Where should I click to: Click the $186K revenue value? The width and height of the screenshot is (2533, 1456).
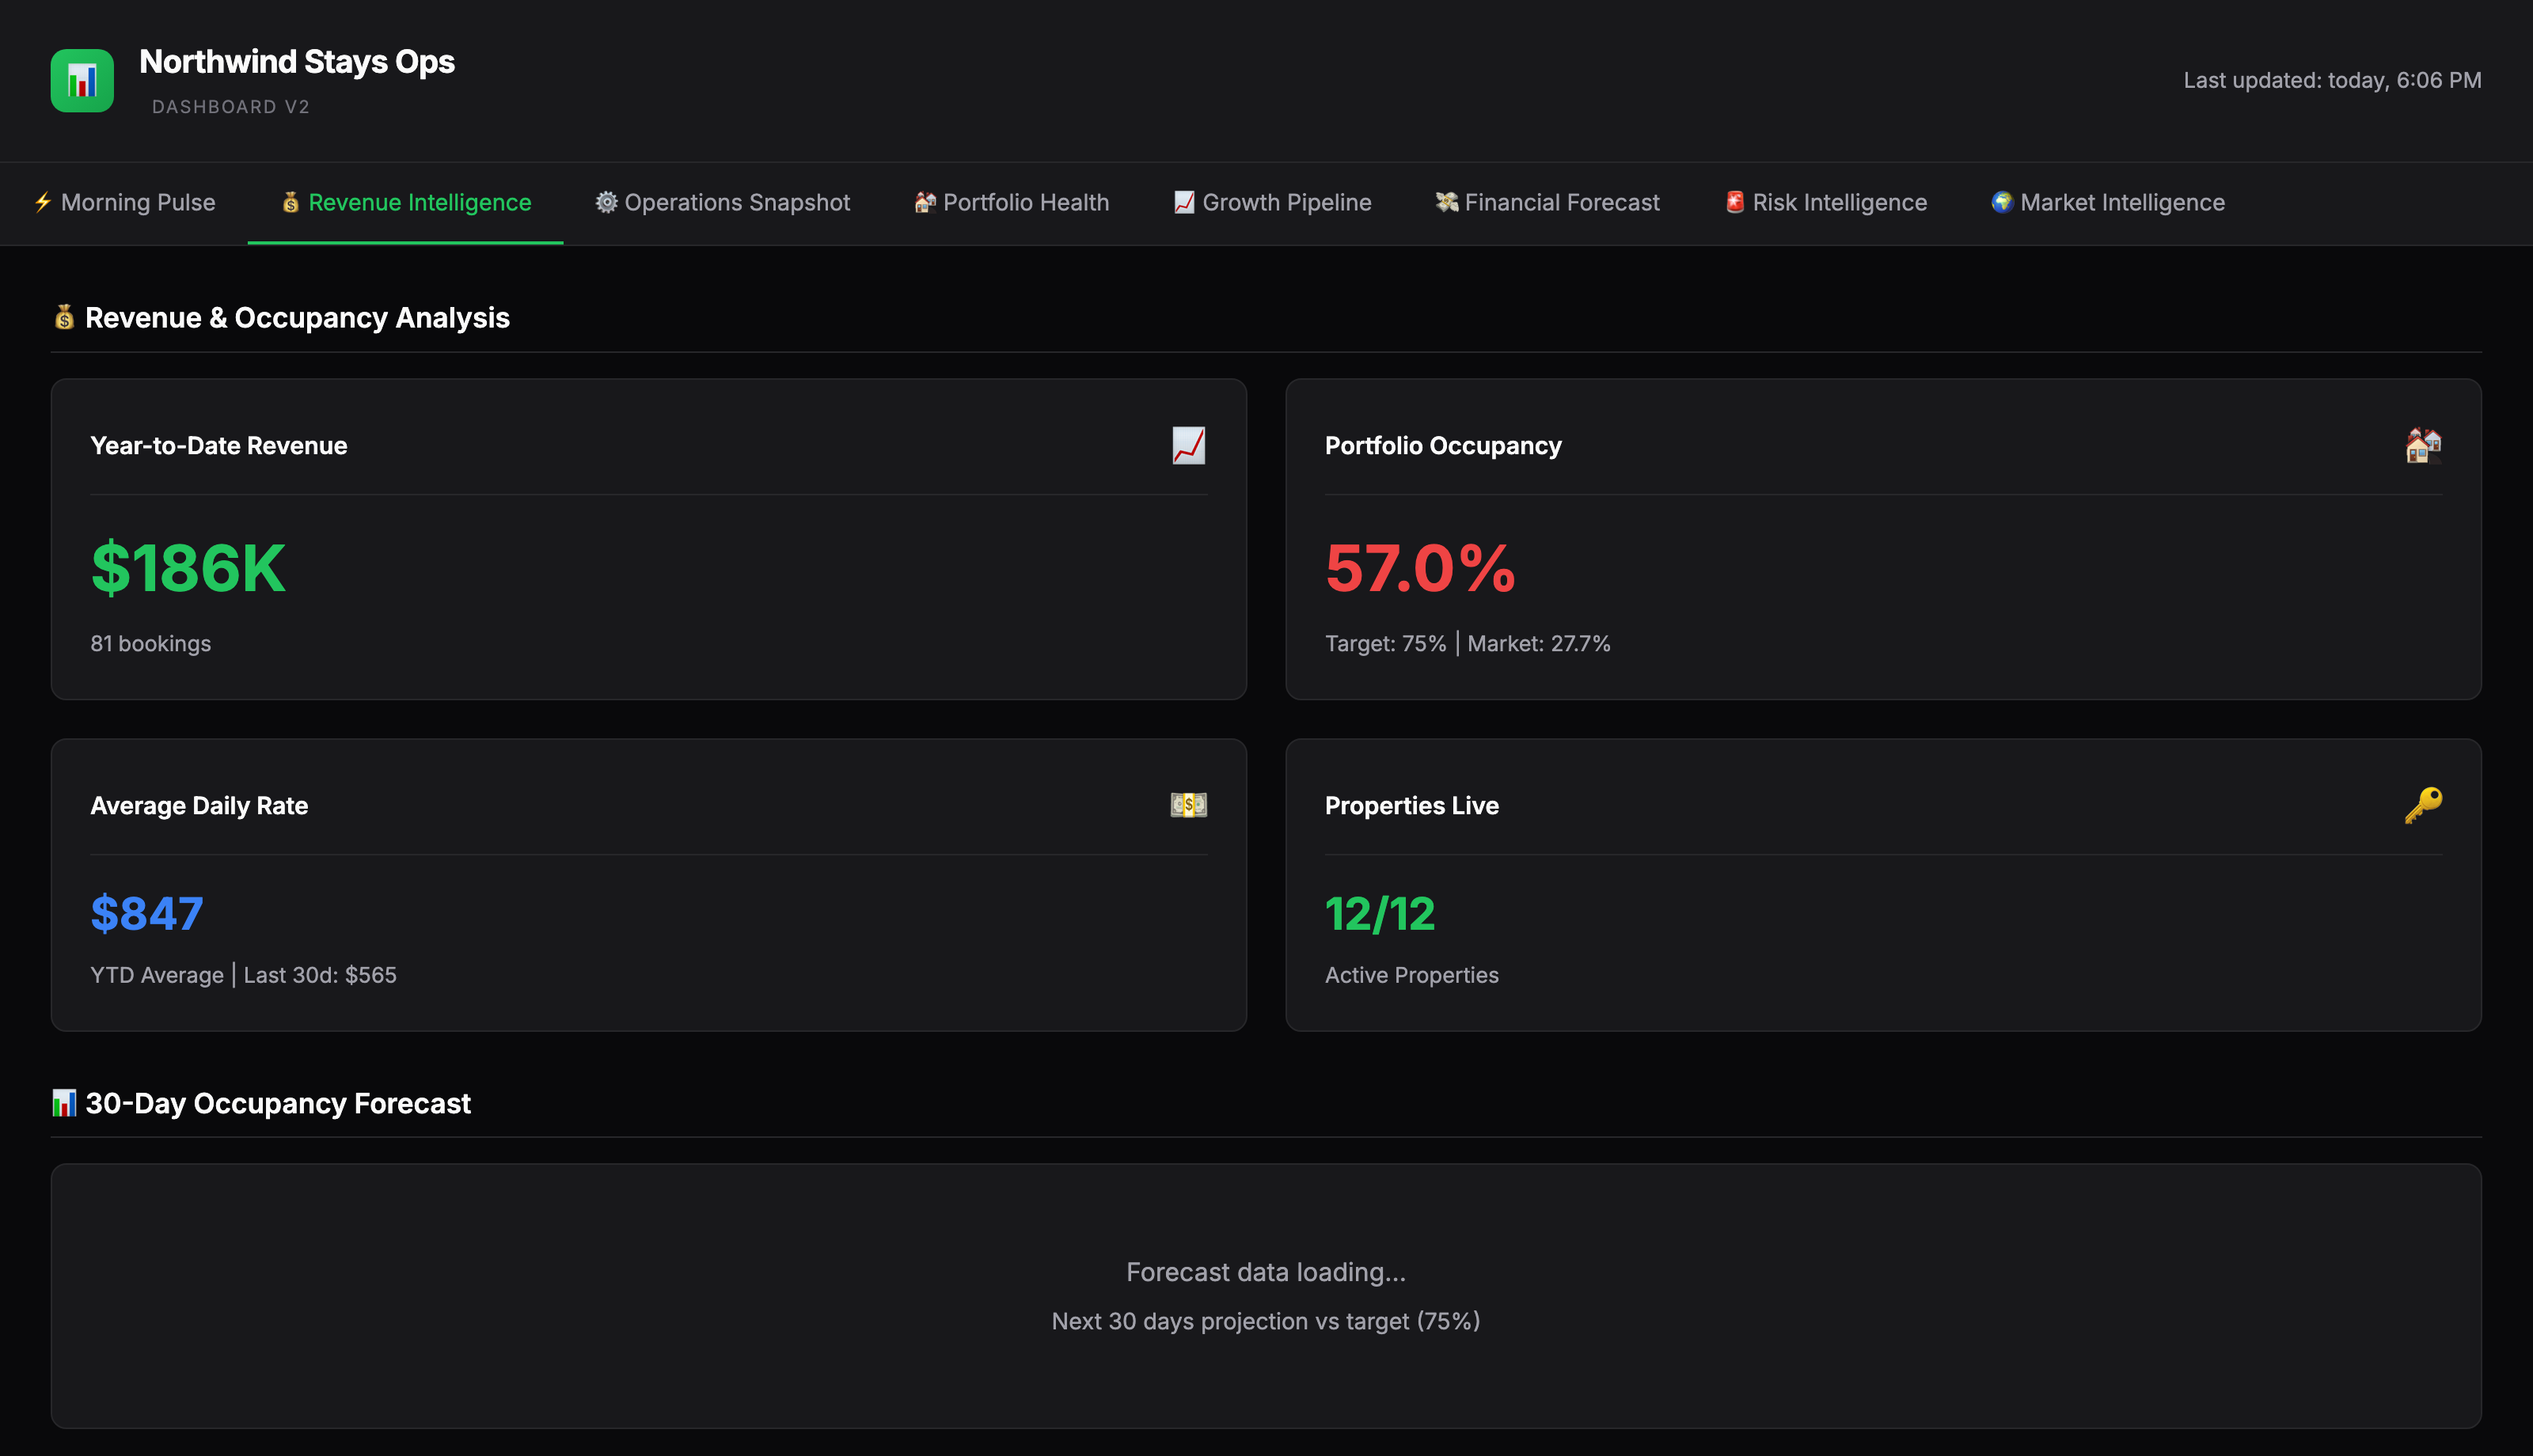coord(188,568)
